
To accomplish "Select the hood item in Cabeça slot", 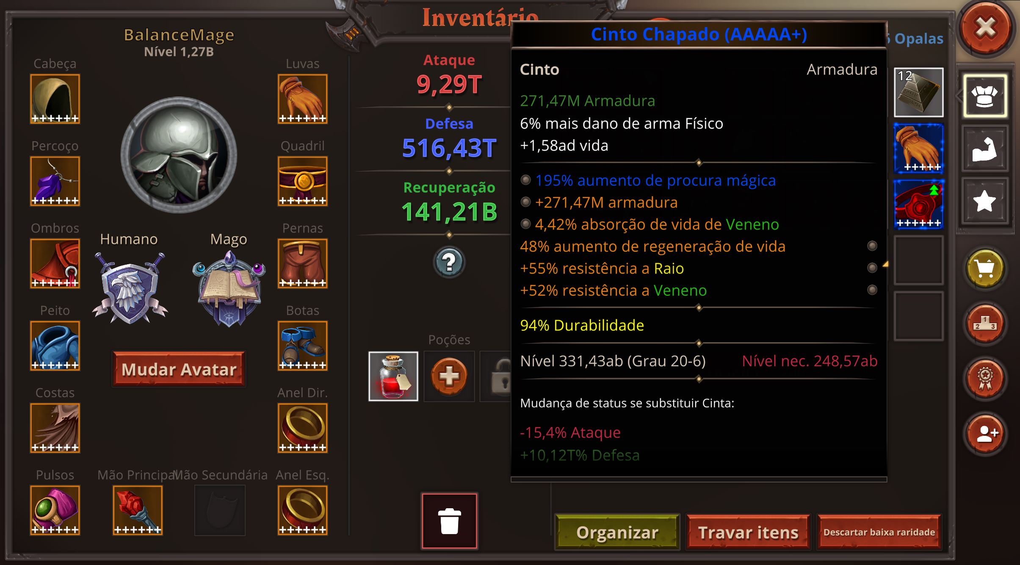I will click(x=55, y=99).
